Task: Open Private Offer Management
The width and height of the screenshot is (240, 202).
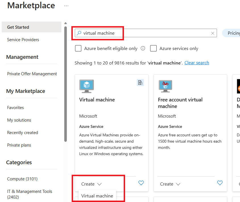Action: (32, 74)
